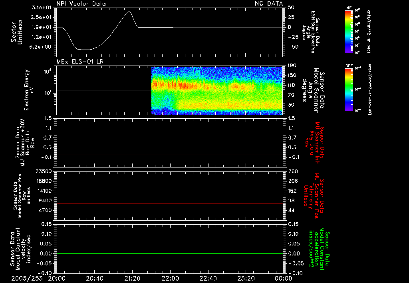The image size is (409, 283).
Task: Click the 21:20 time axis label
Action: (x=132, y=278)
